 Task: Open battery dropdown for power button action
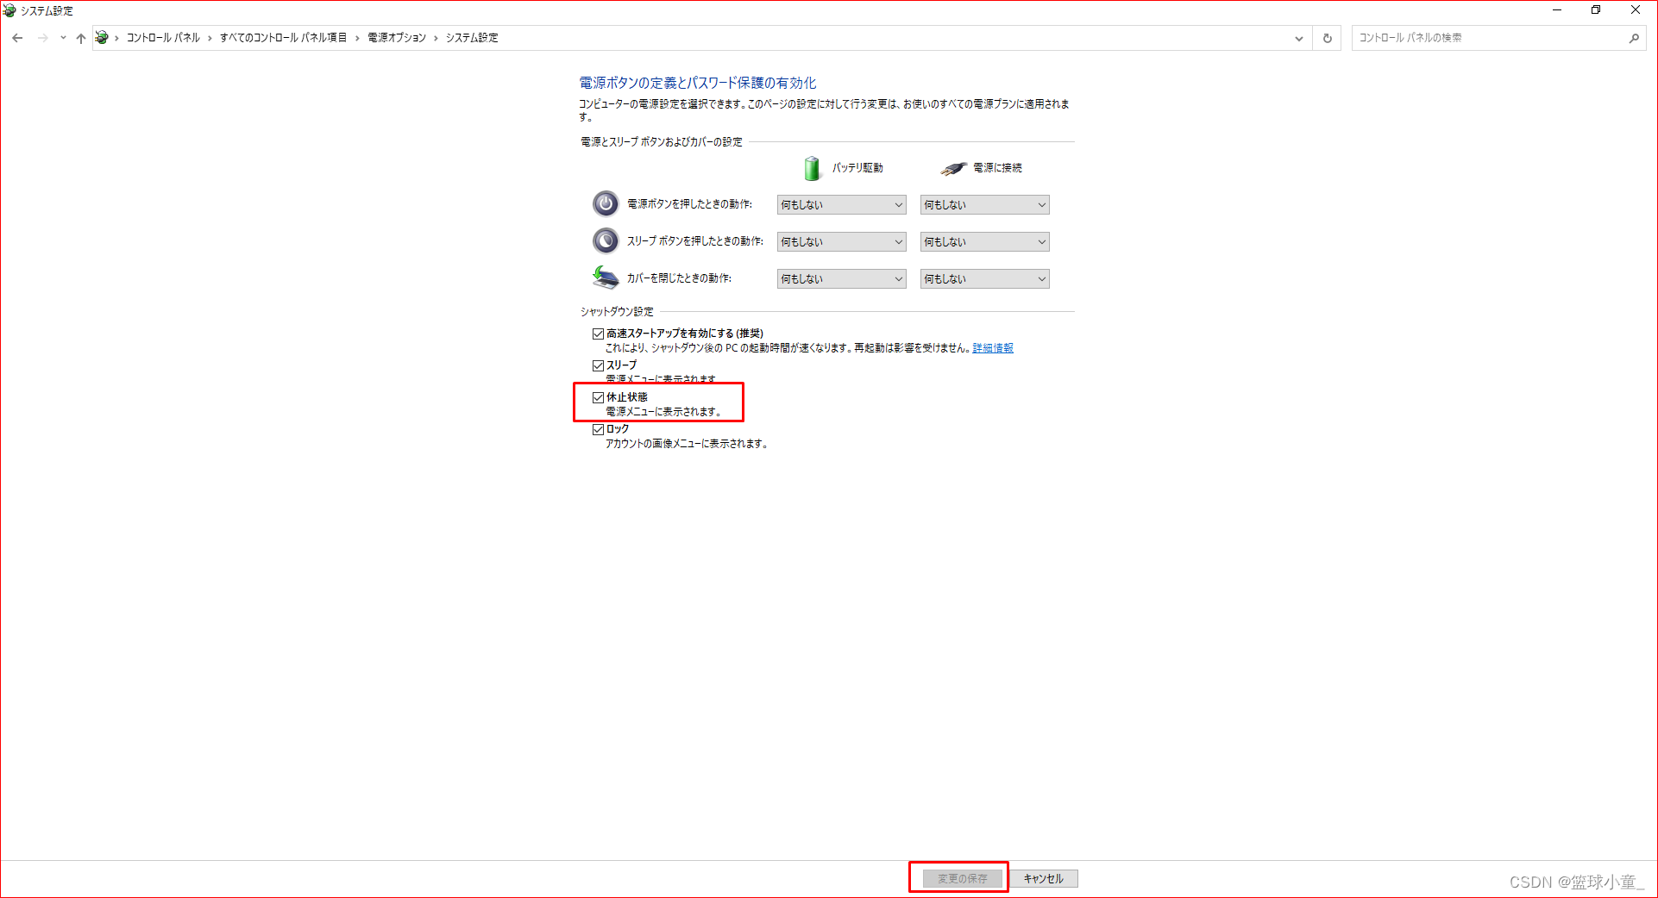841,204
